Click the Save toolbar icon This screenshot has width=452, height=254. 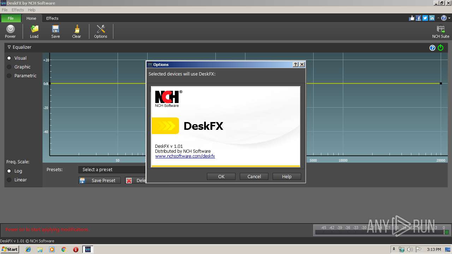tap(55, 31)
